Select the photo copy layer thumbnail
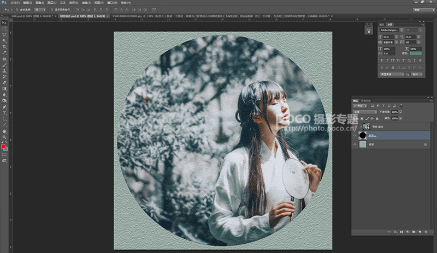This screenshot has height=253, width=437. point(366,126)
